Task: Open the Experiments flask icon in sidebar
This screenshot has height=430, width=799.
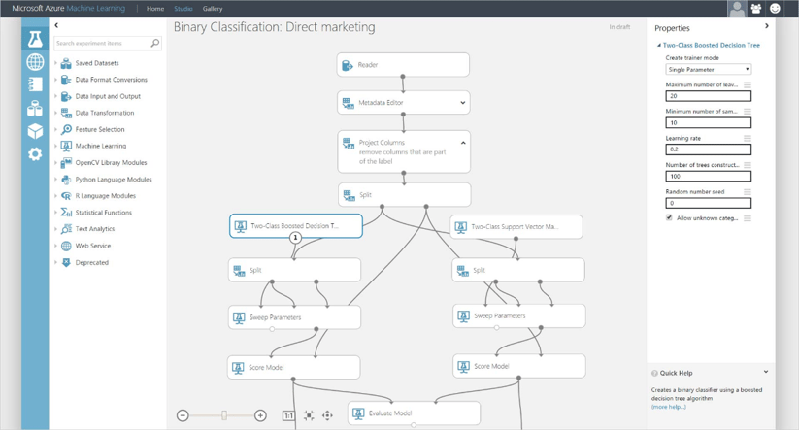Action: coord(35,40)
